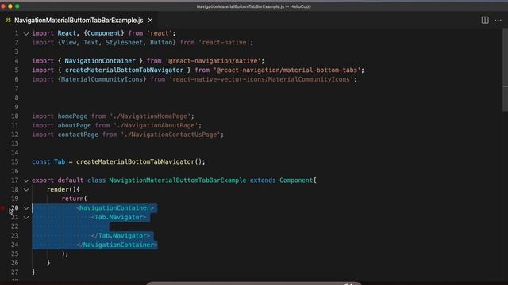Click 'createMaterialBottomTabNavigator()' call on line 15
The height and width of the screenshot is (285, 508).
point(139,161)
